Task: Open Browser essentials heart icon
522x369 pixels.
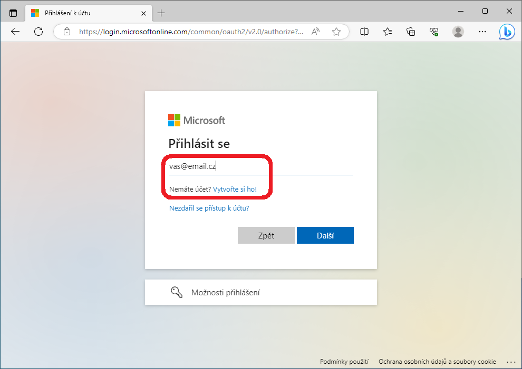Action: pyautogui.click(x=434, y=32)
